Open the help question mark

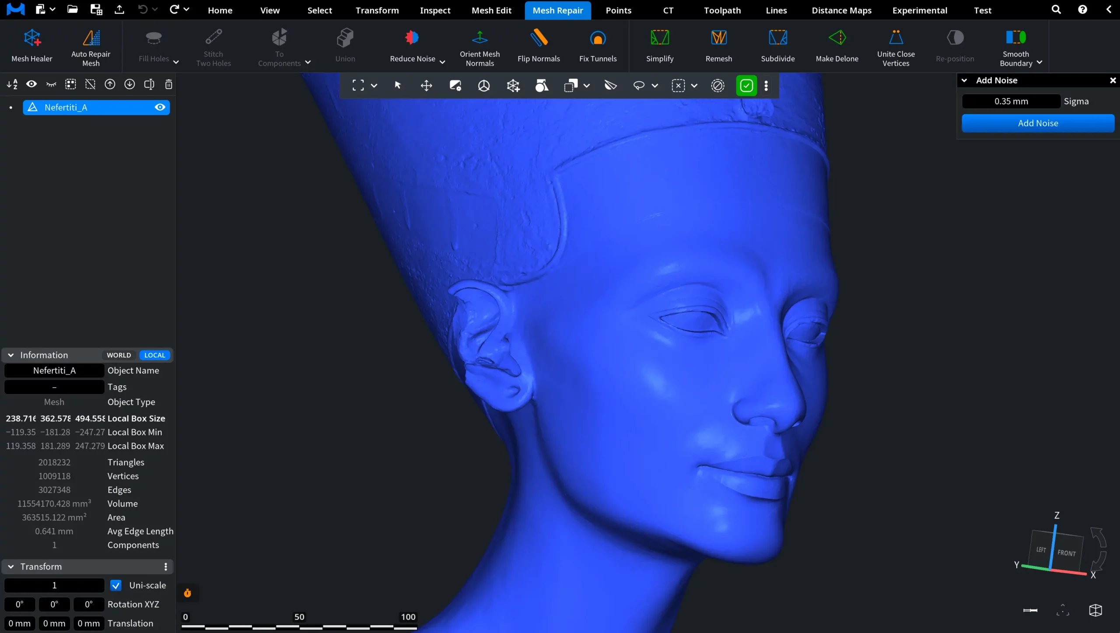pos(1082,10)
